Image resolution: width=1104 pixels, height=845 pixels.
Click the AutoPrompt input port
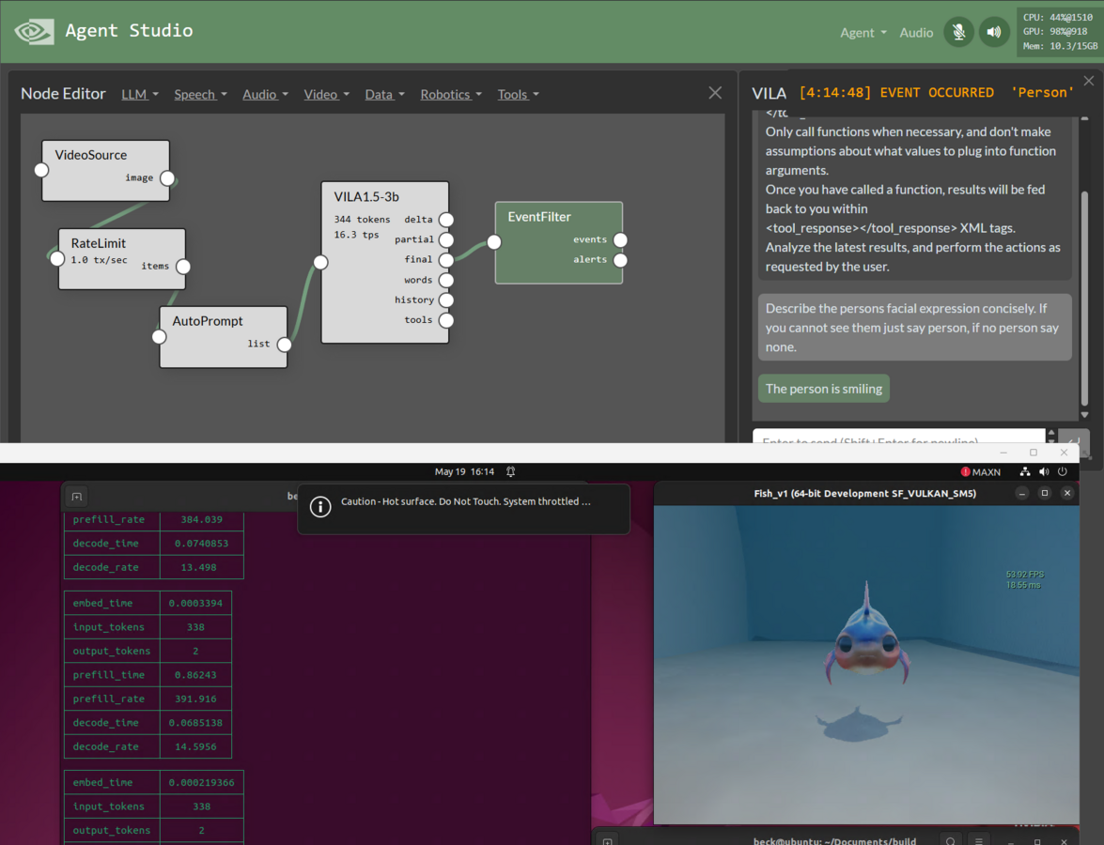click(x=159, y=336)
